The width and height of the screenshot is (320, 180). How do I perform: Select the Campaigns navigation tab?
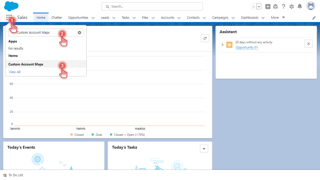(x=220, y=17)
